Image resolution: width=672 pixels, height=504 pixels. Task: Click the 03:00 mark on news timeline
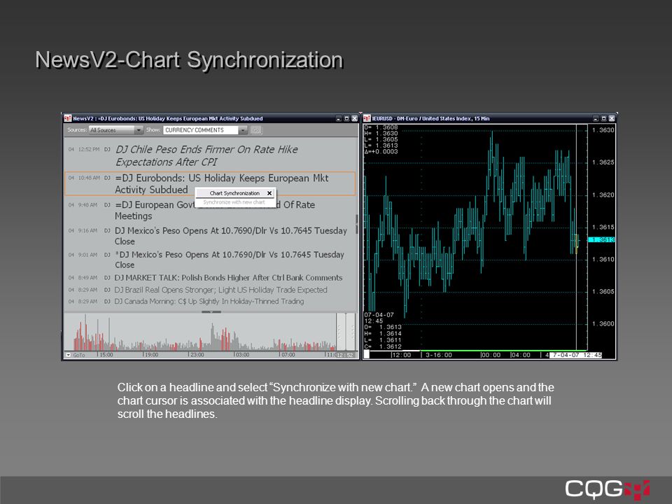(x=242, y=355)
